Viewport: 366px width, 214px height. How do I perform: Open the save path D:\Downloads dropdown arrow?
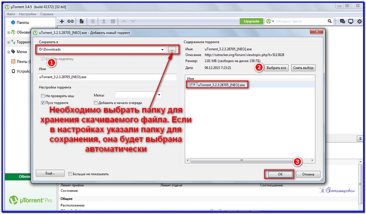click(x=163, y=50)
